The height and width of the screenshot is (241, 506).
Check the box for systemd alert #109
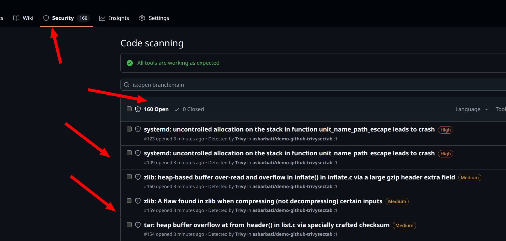129,153
